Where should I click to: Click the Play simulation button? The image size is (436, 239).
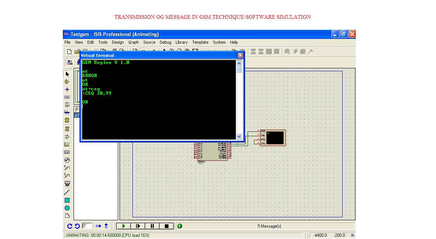click(124, 226)
